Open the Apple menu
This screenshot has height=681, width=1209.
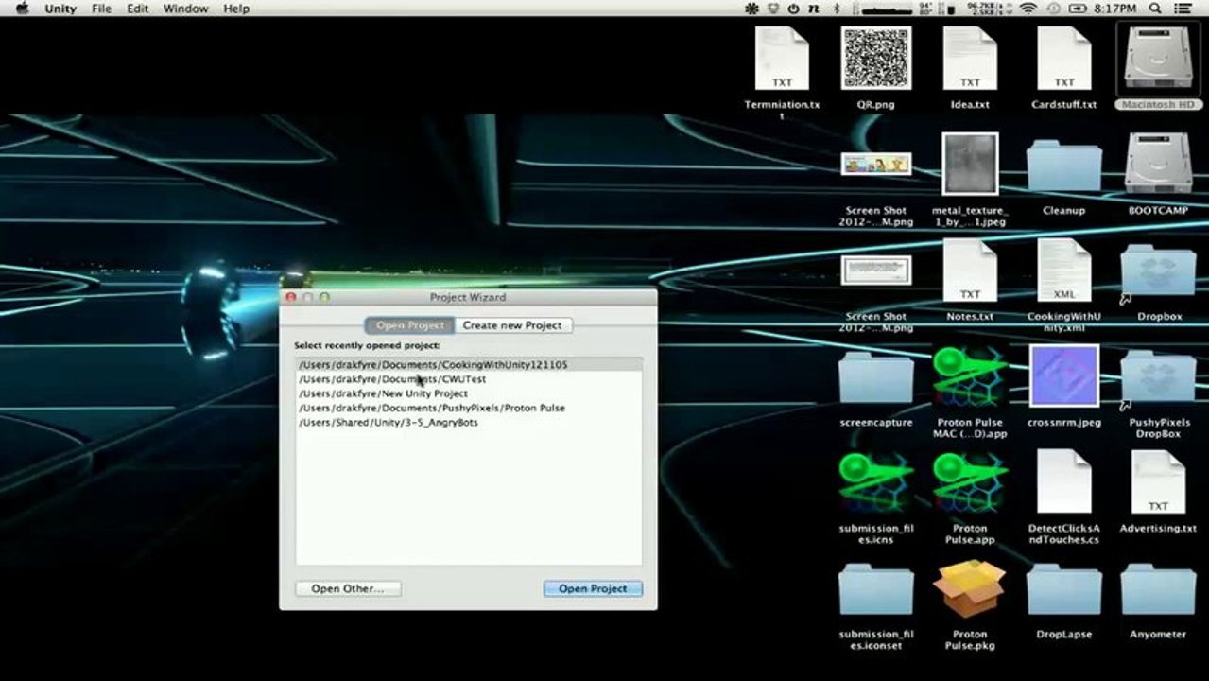(x=23, y=9)
